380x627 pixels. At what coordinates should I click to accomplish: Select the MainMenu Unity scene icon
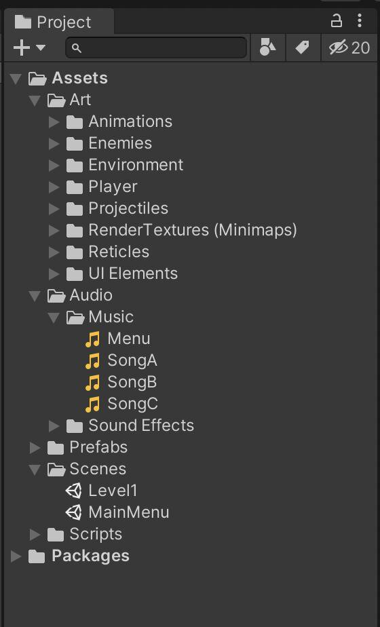point(73,512)
